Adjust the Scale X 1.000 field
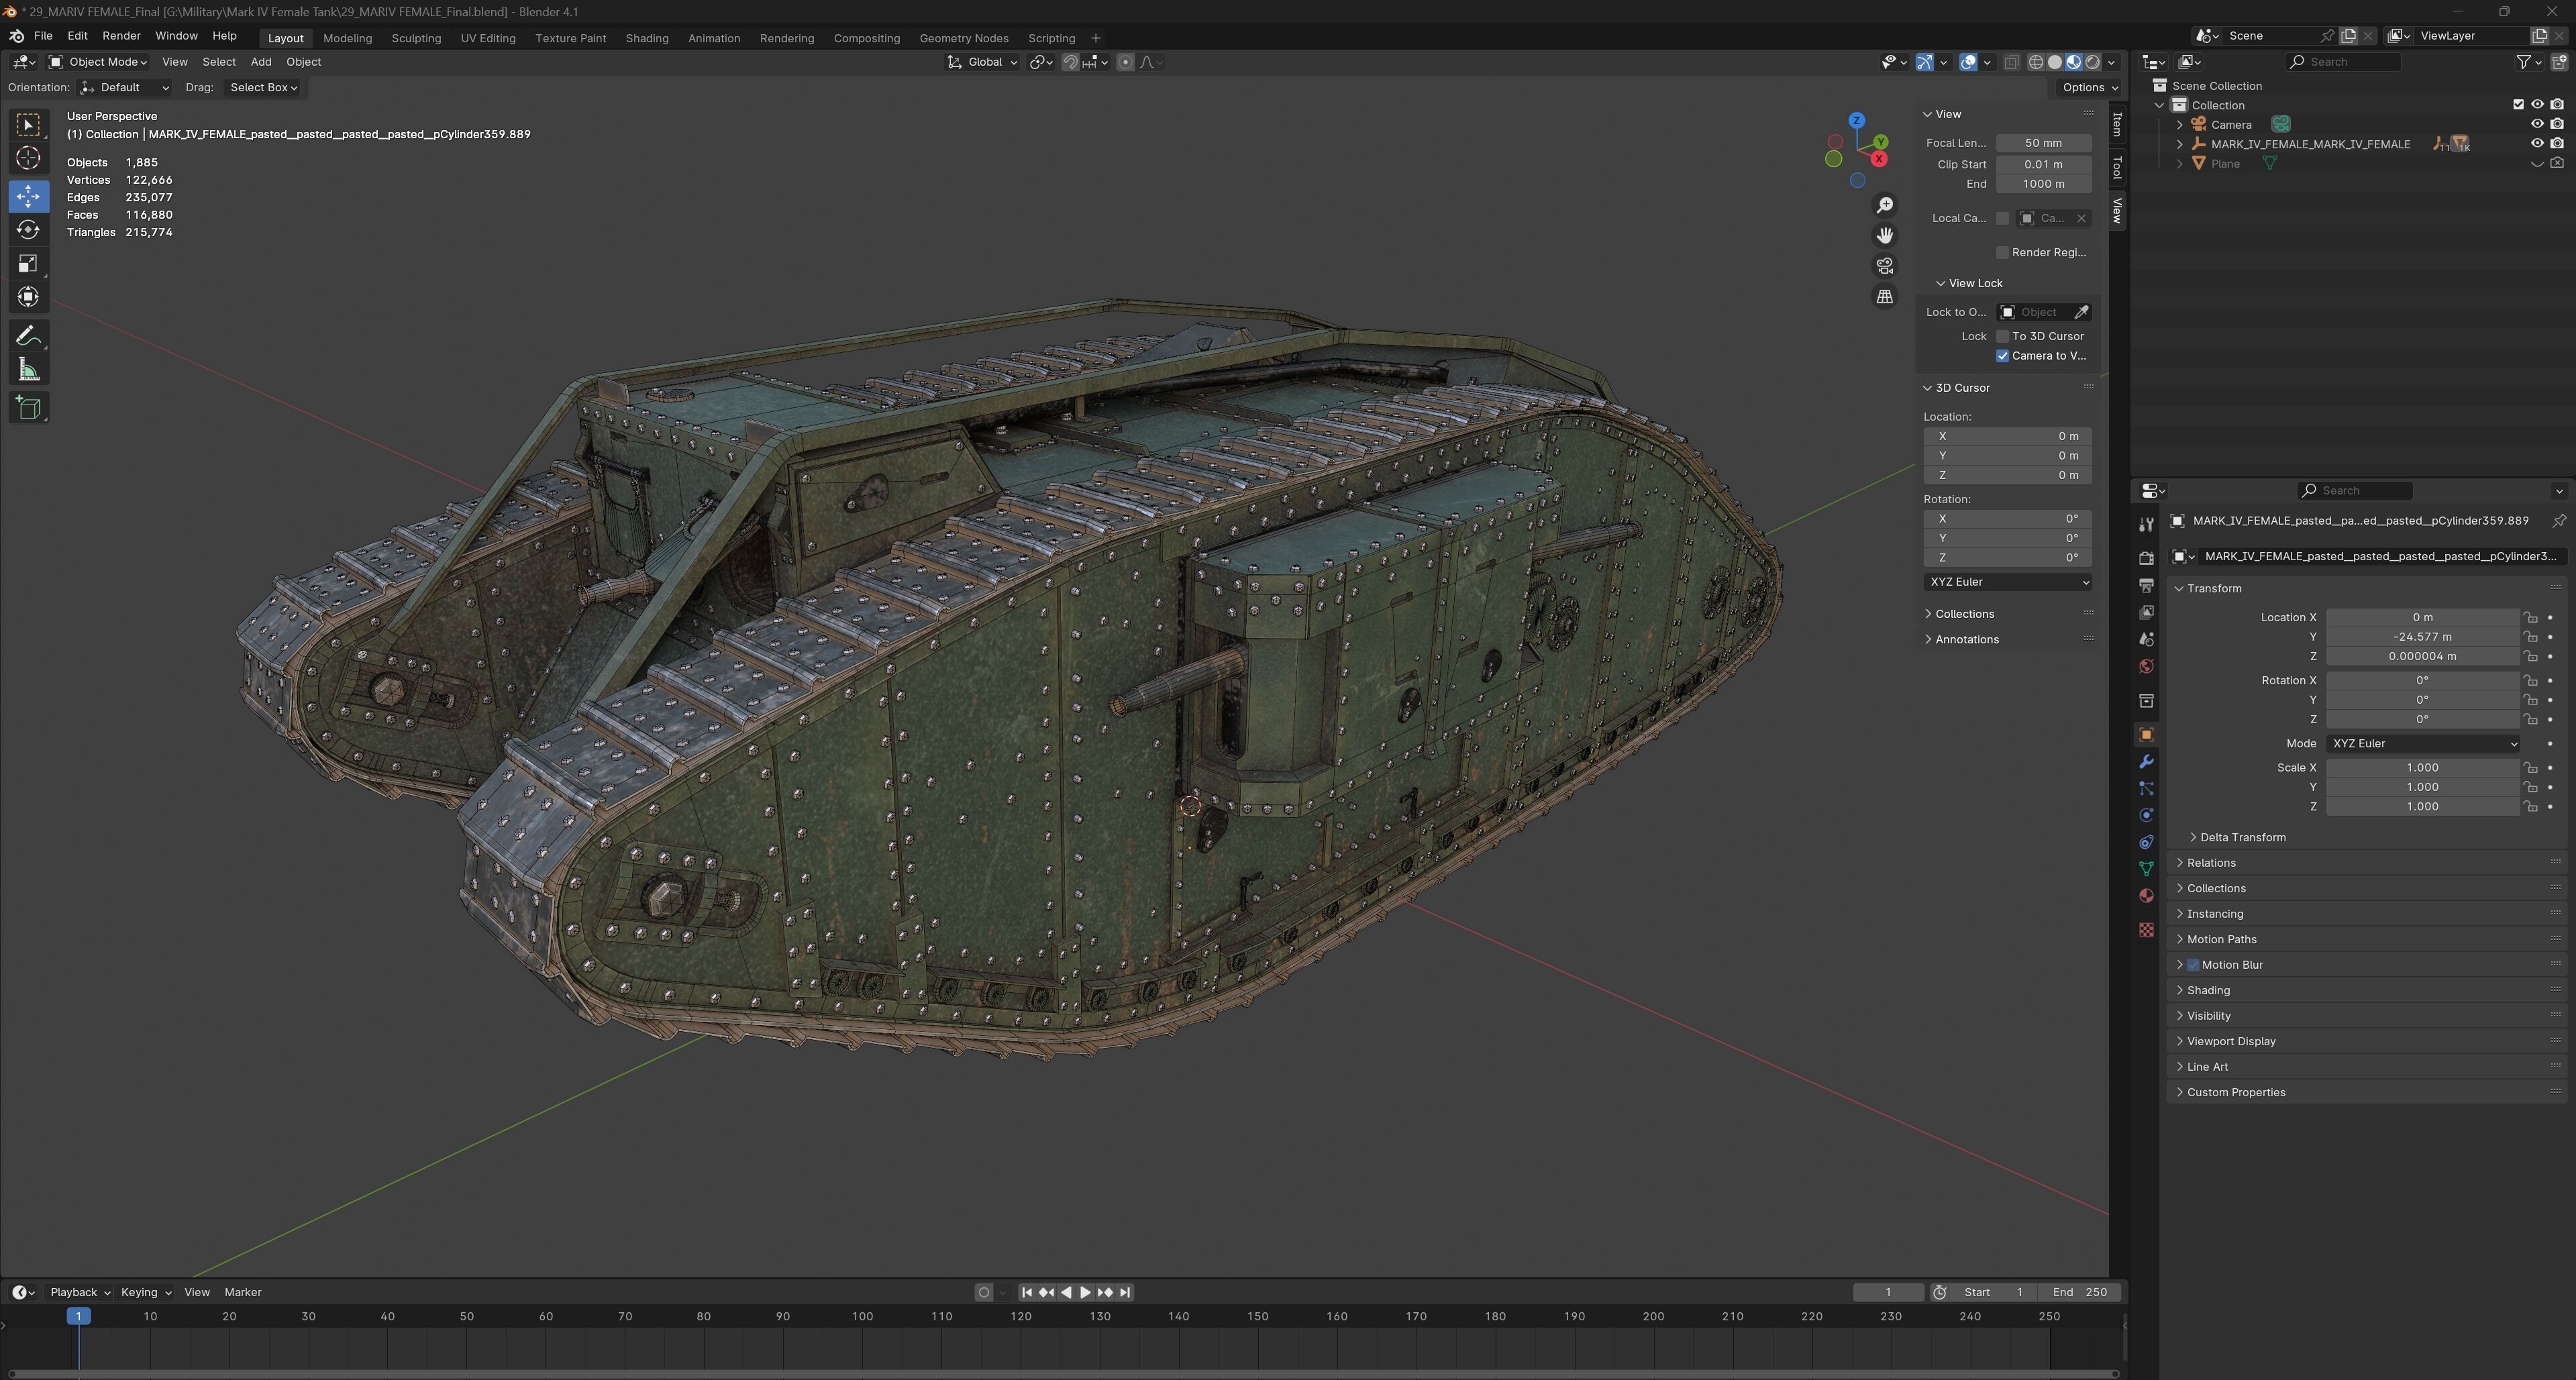The image size is (2576, 1380). pyautogui.click(x=2422, y=768)
